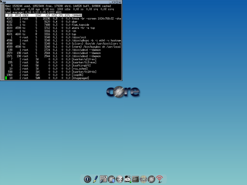Launch the Terminal icon in dock

coord(135,179)
